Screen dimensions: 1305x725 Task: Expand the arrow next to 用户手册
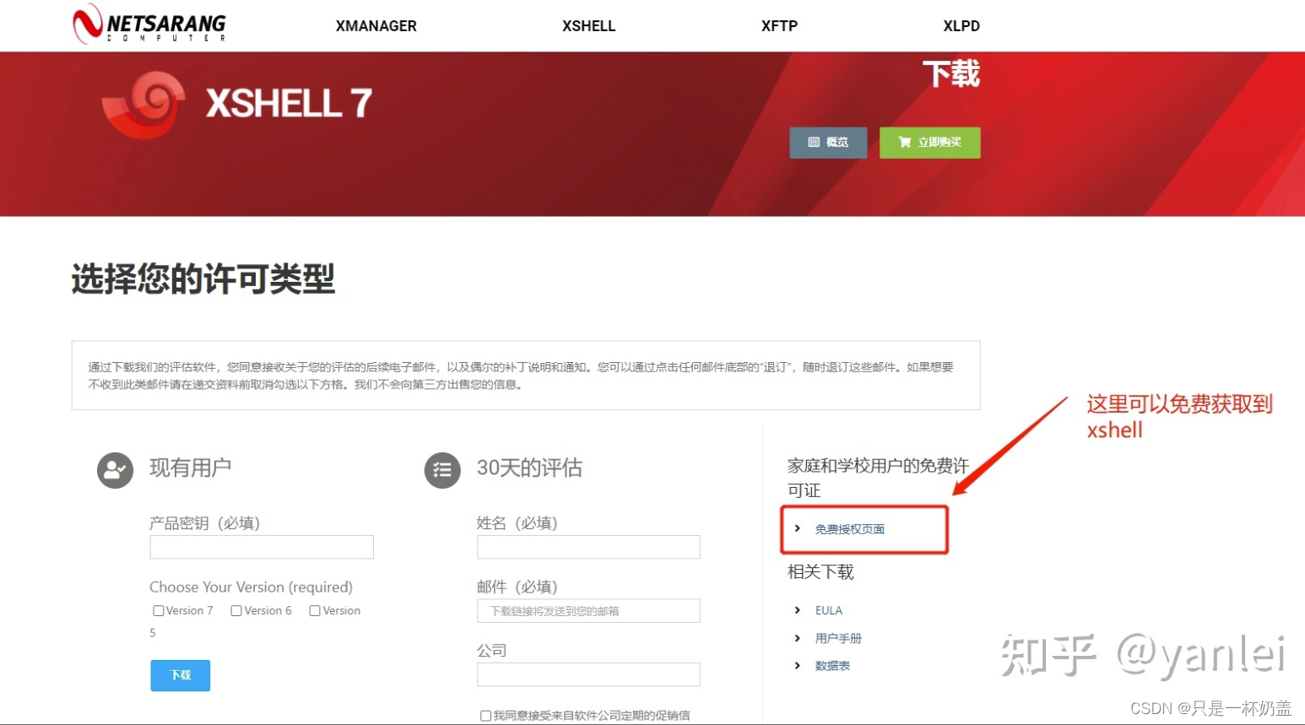(x=798, y=638)
